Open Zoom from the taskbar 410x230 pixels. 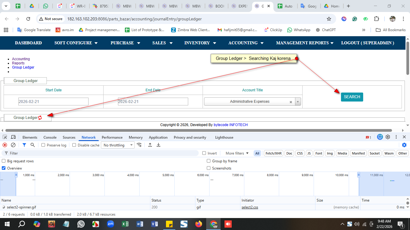[110, 224]
